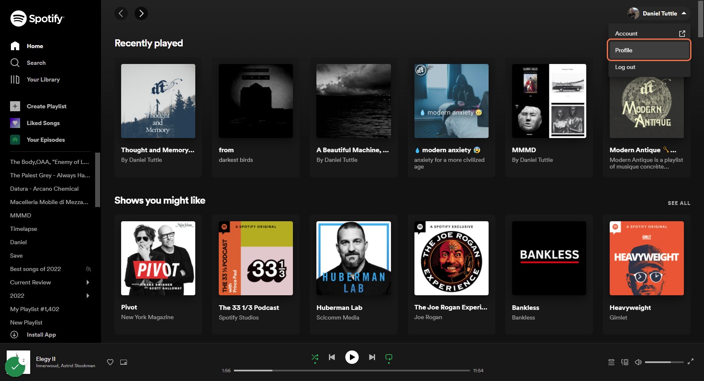The height and width of the screenshot is (381, 704).
Task: Click the playback progress bar
Action: (x=352, y=371)
